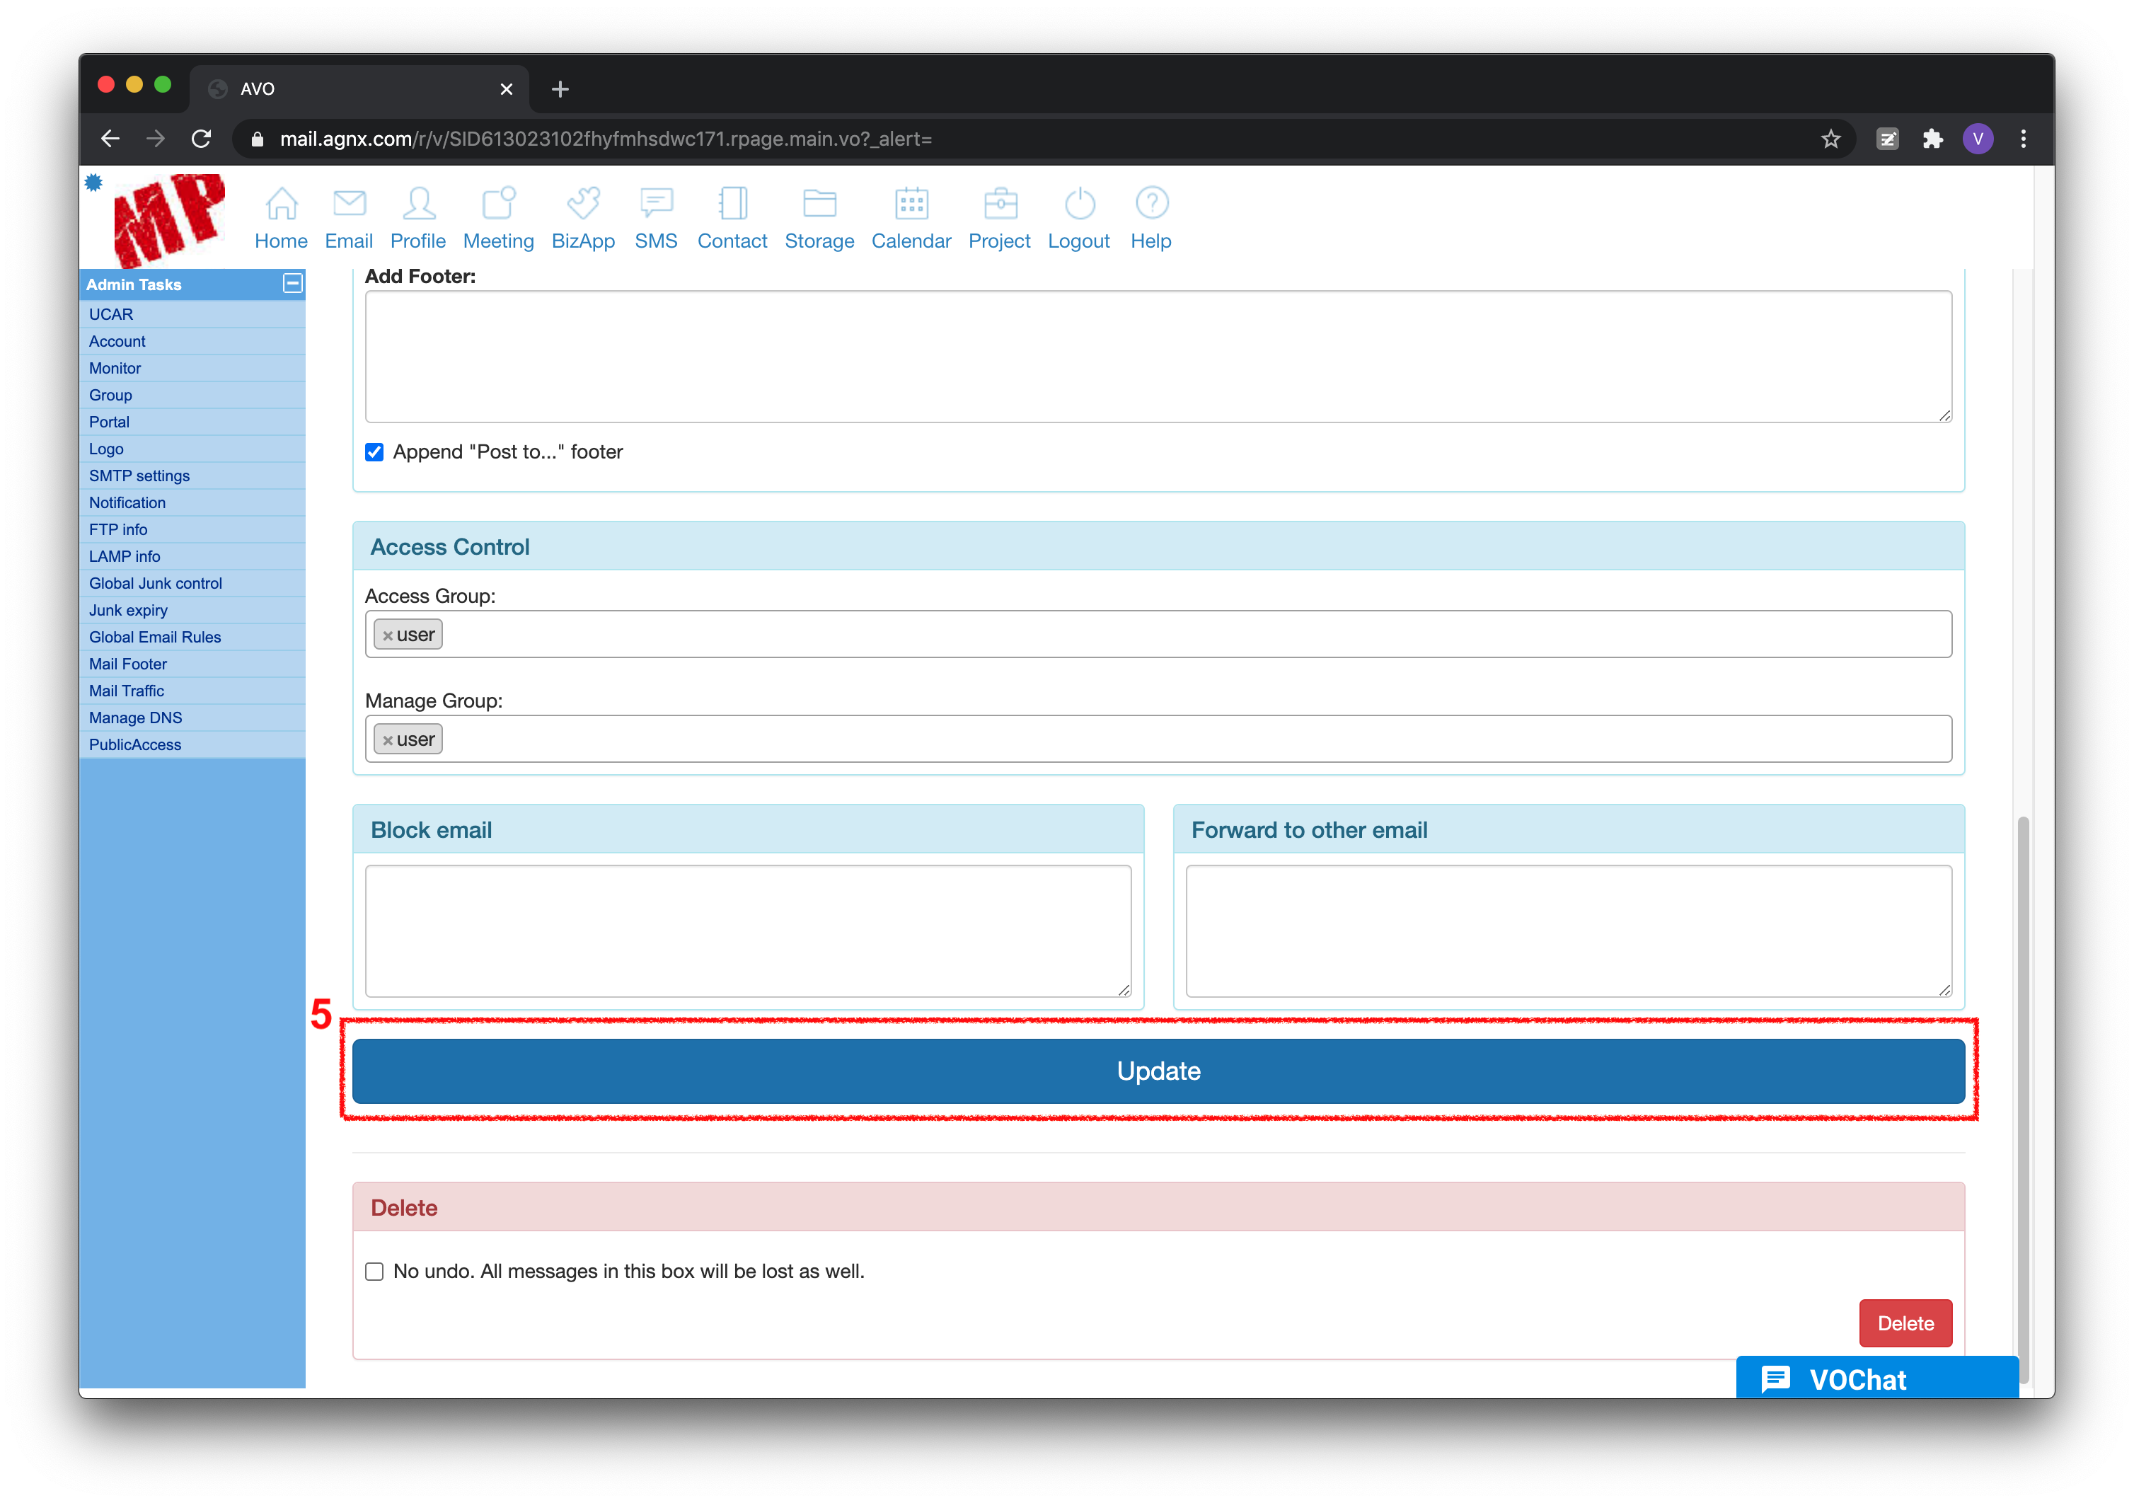Viewport: 2134px width, 1503px height.
Task: Launch the BizApp icon
Action: [x=583, y=204]
